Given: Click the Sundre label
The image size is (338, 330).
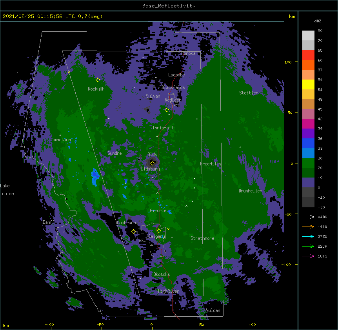Looking at the screenshot, I should pos(114,153).
